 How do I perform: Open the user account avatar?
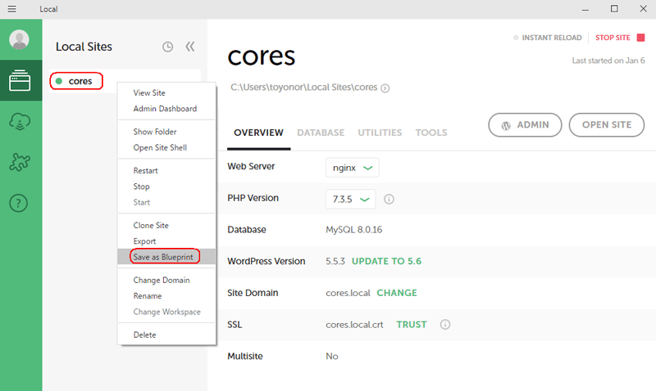19,39
